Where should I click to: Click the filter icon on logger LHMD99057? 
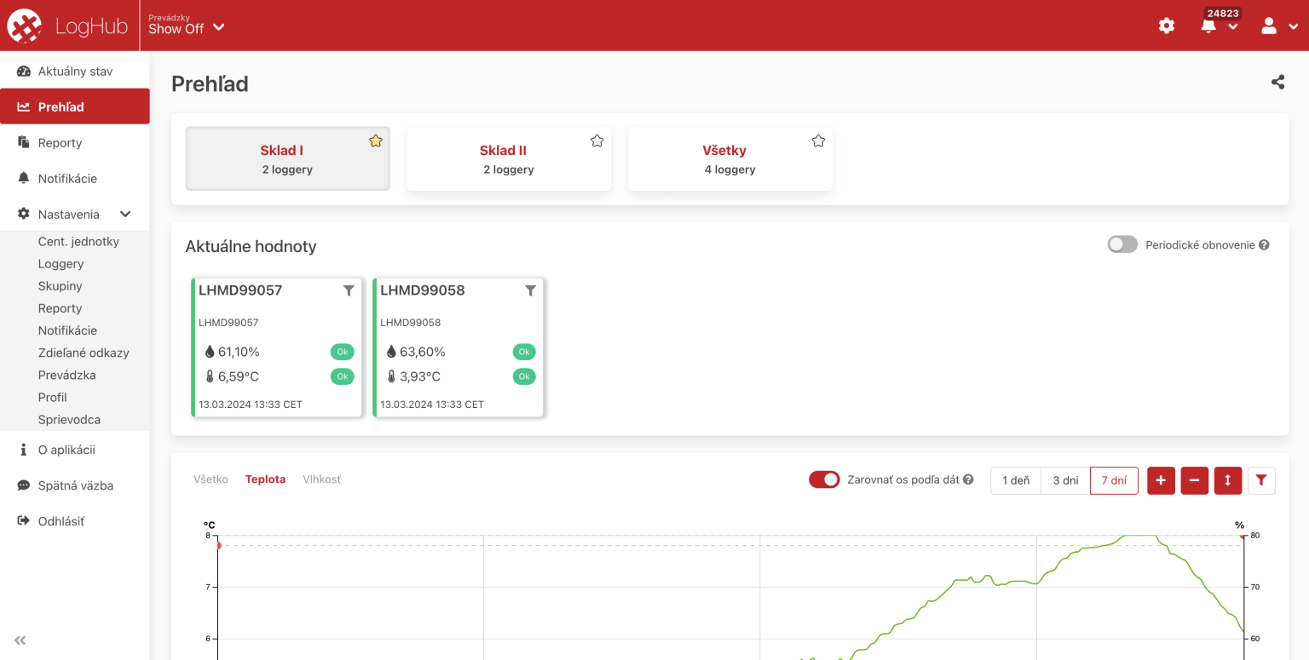tap(349, 290)
